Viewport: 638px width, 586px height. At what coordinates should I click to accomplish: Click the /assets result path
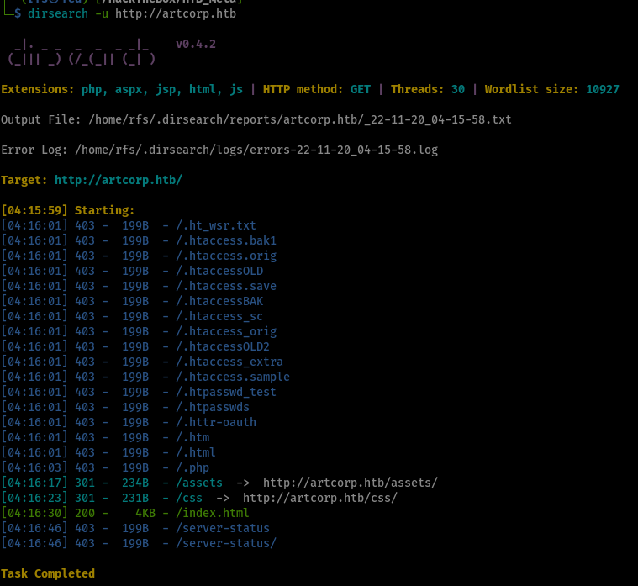point(199,483)
